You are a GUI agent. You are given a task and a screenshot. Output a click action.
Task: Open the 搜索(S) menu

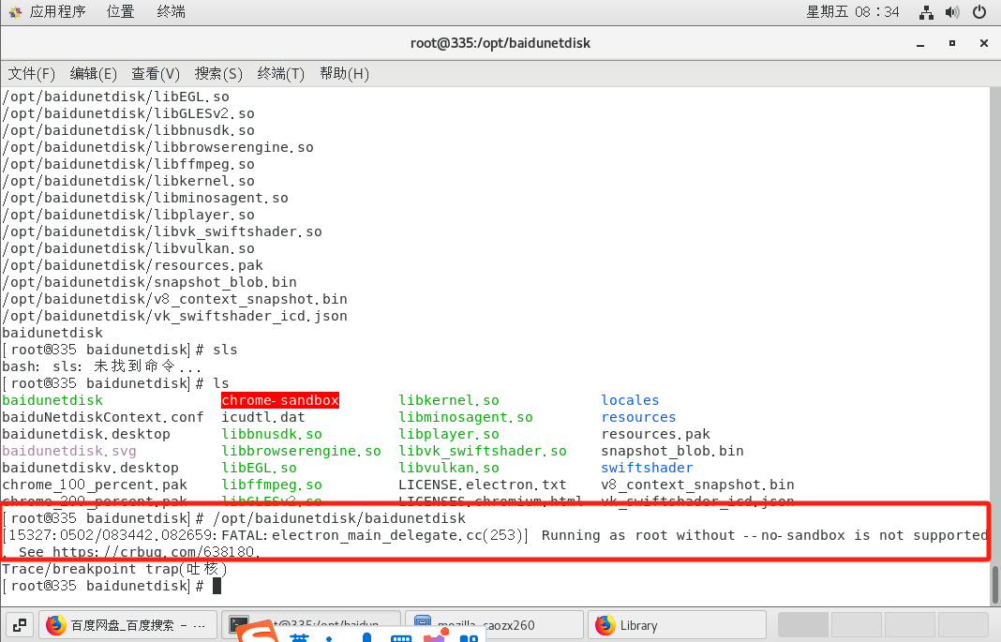(218, 74)
